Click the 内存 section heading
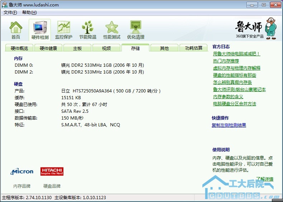The image size is (283, 202). pyautogui.click(x=18, y=58)
